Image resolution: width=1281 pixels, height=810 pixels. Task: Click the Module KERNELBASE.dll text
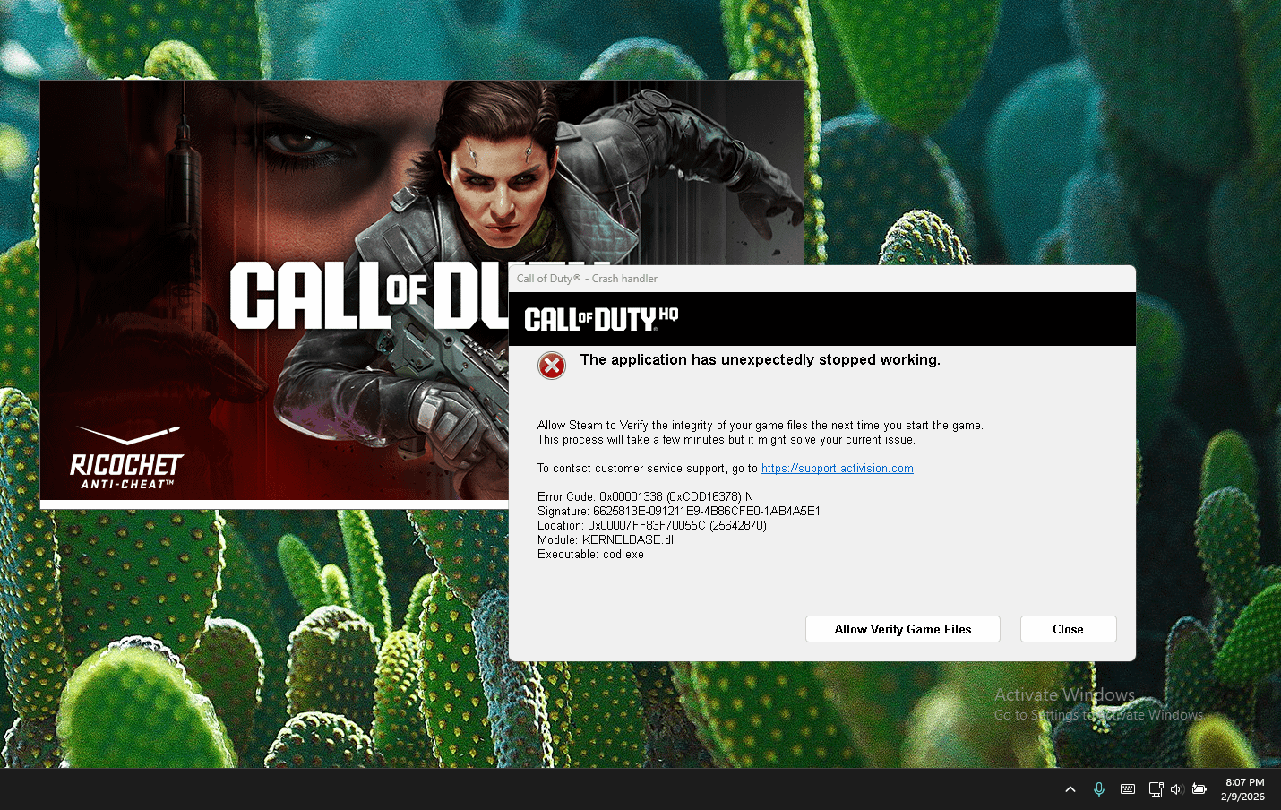point(606,540)
